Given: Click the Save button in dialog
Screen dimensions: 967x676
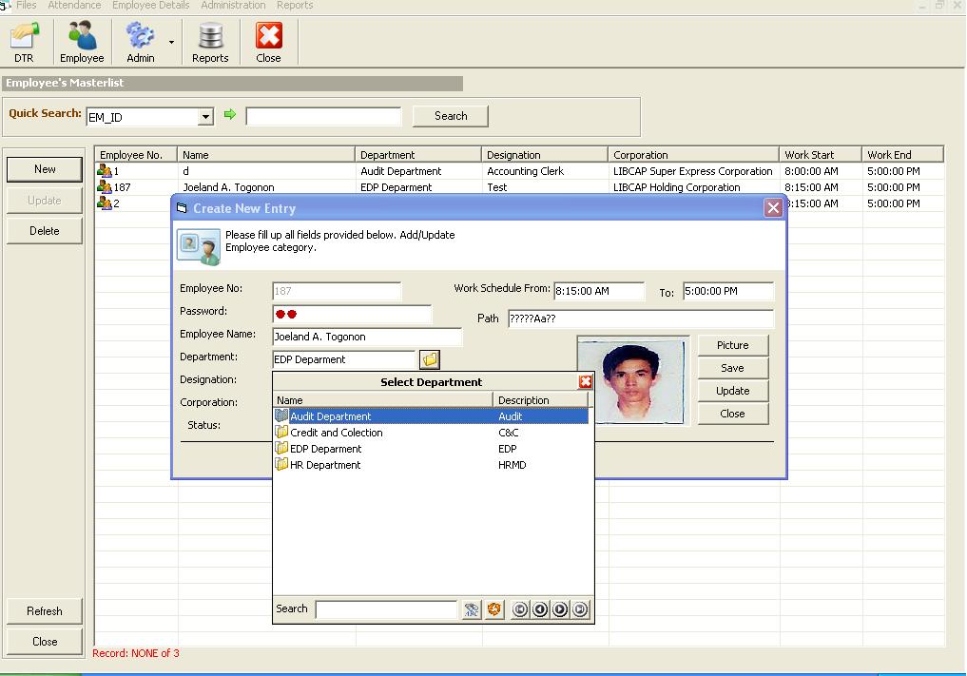Looking at the screenshot, I should click(732, 368).
